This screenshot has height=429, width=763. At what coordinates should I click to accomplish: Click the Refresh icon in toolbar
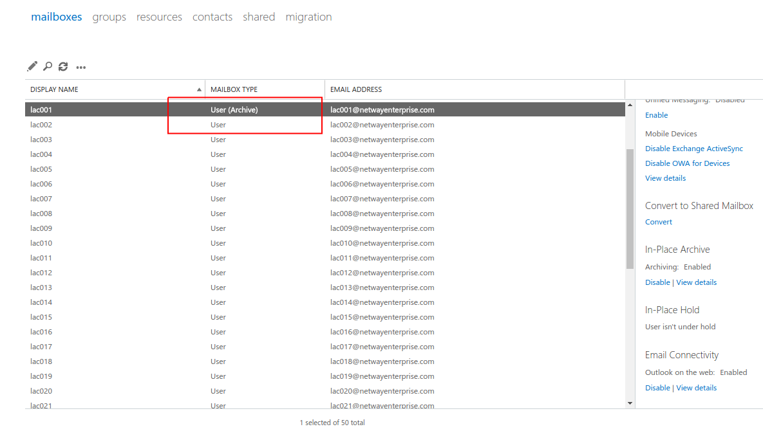coord(63,66)
